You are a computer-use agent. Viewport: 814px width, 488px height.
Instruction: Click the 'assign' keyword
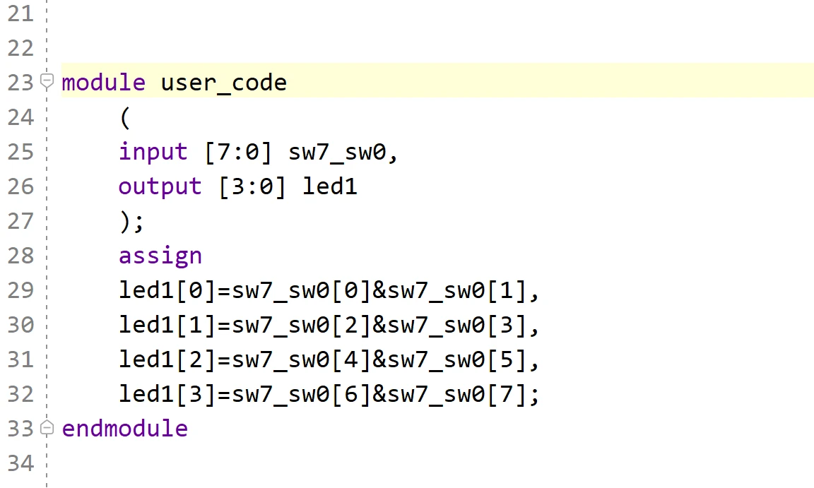pyautogui.click(x=160, y=256)
